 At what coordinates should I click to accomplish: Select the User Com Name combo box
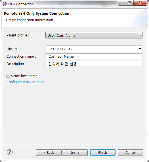[x=94, y=35]
